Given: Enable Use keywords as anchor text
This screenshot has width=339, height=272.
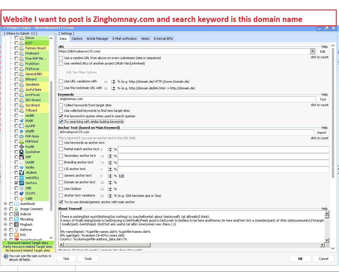Looking at the screenshot, I should (x=61, y=143).
